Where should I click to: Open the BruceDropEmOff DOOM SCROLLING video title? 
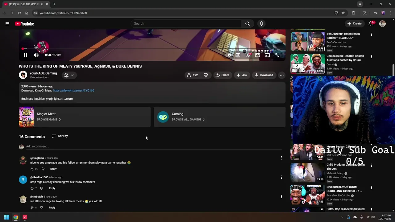pos(344,189)
